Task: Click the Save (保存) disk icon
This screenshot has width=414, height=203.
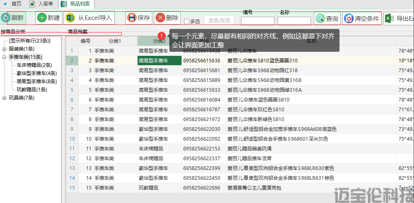Action: click(131, 18)
